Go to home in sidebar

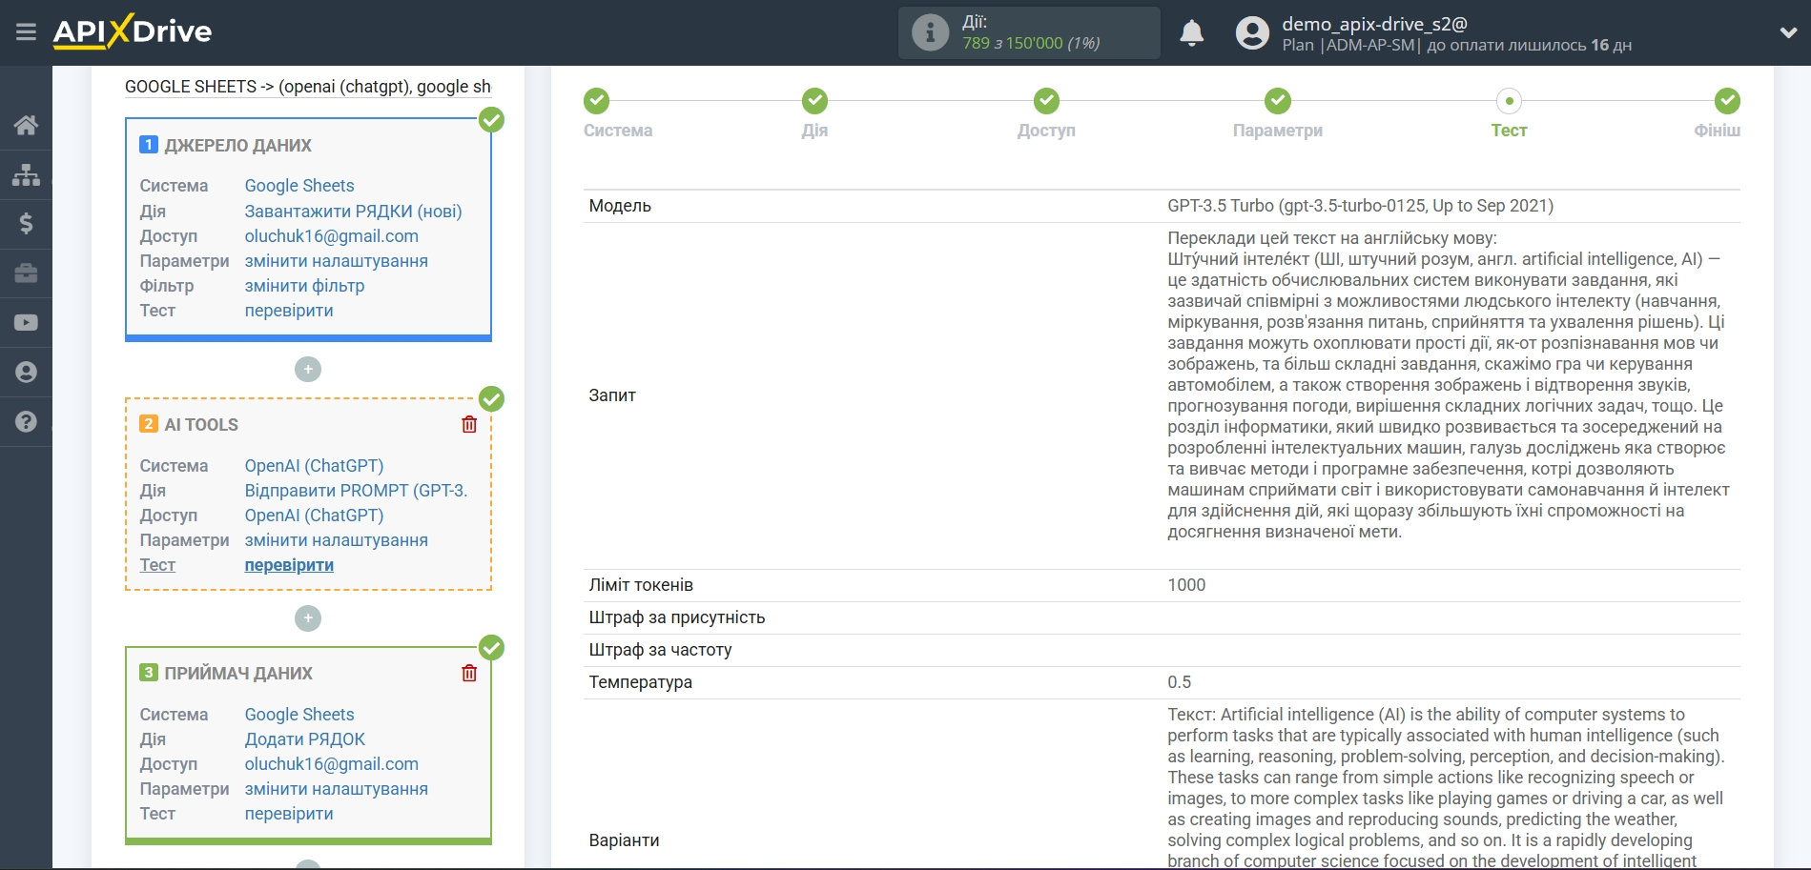[x=26, y=125]
